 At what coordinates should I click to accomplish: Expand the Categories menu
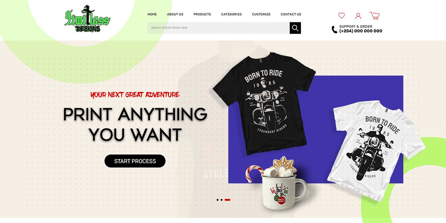pos(231,14)
